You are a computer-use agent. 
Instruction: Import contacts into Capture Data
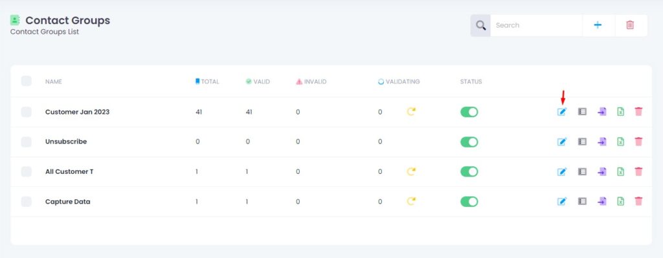601,201
